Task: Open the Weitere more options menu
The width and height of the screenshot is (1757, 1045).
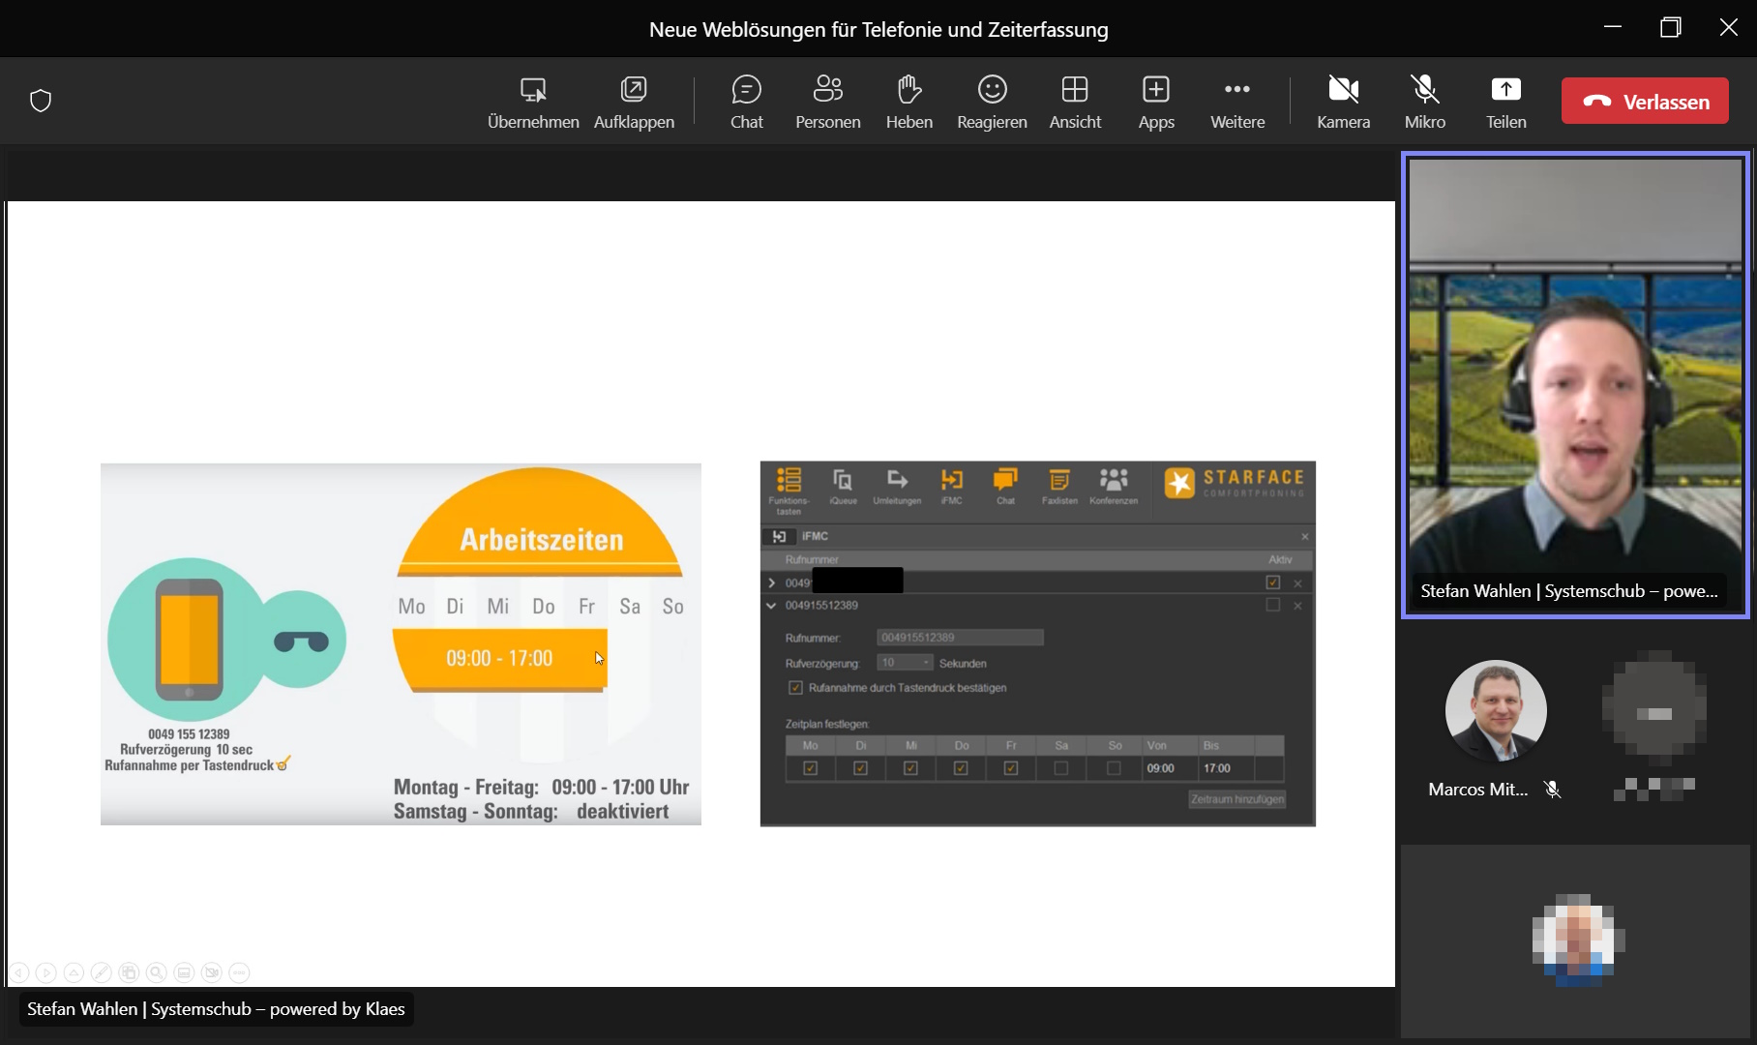Action: coord(1236,102)
